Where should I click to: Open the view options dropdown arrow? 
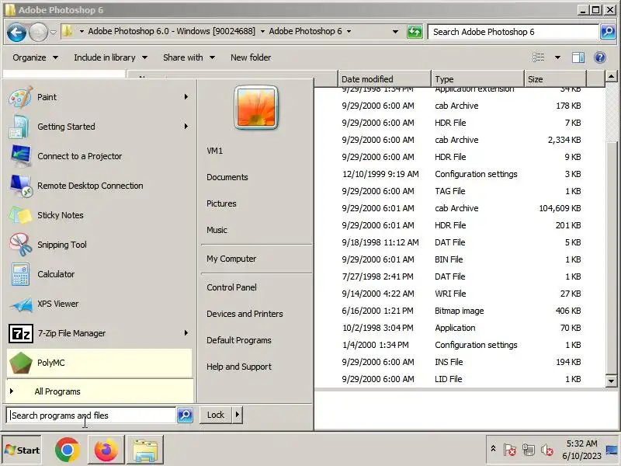pos(557,57)
